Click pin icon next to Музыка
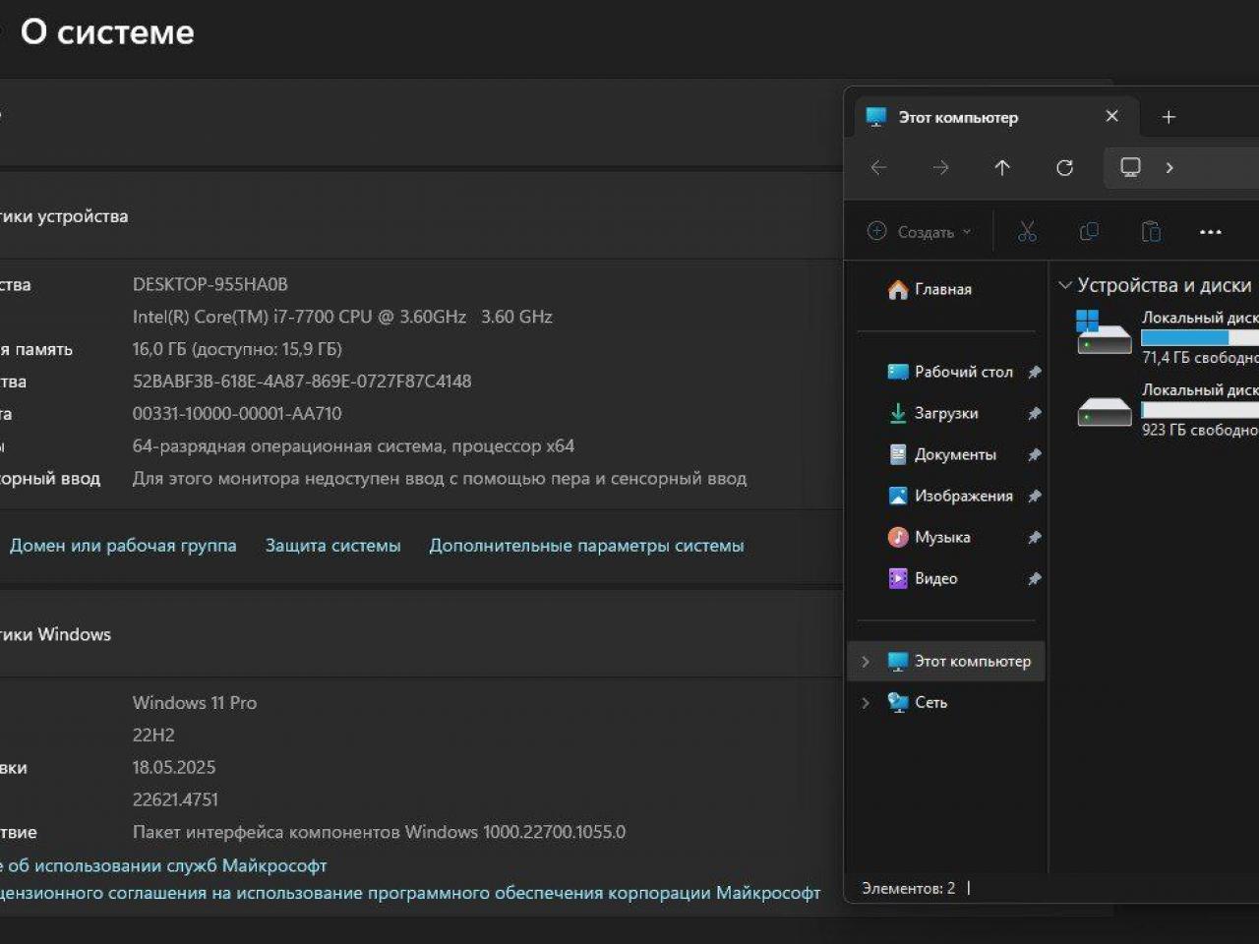 click(1034, 537)
